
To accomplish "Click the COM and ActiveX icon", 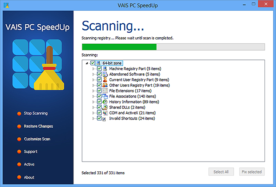I will coord(105,113).
